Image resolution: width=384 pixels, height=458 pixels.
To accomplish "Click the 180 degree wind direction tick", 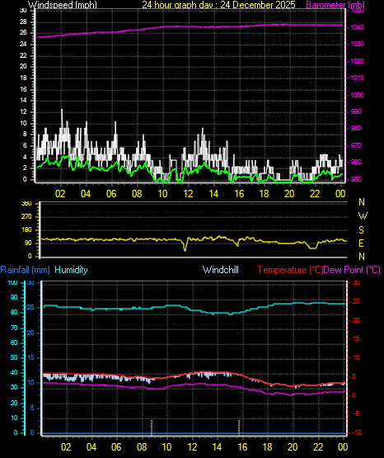I will coord(27,230).
